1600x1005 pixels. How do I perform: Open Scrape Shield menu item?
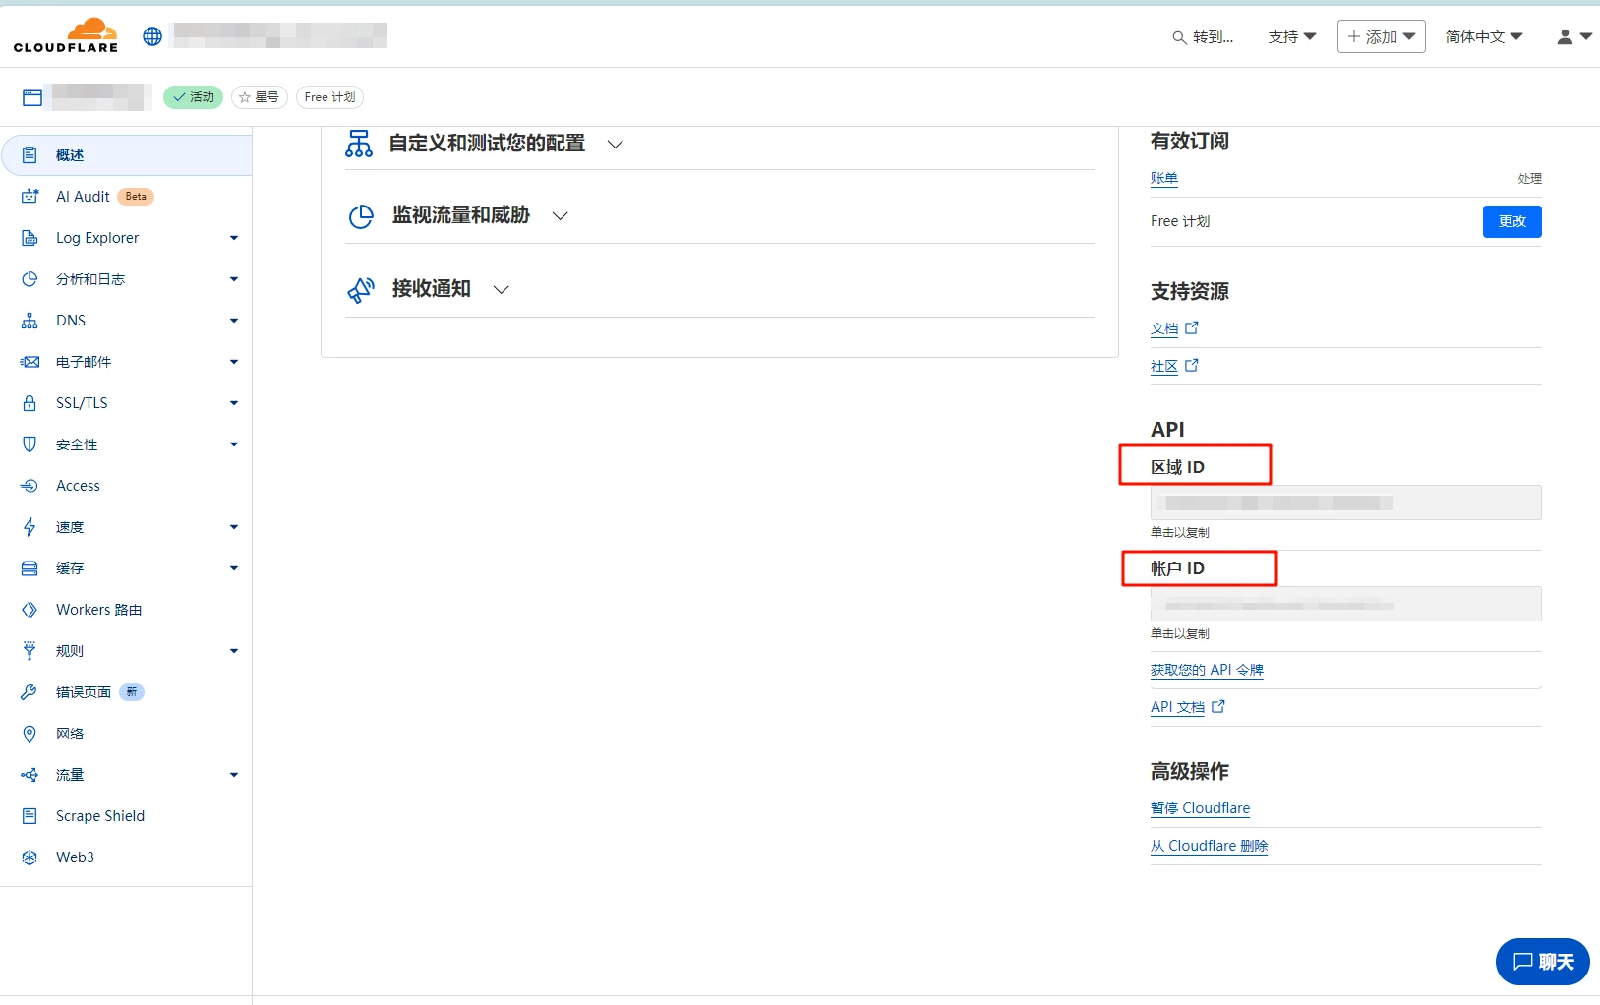point(127,816)
